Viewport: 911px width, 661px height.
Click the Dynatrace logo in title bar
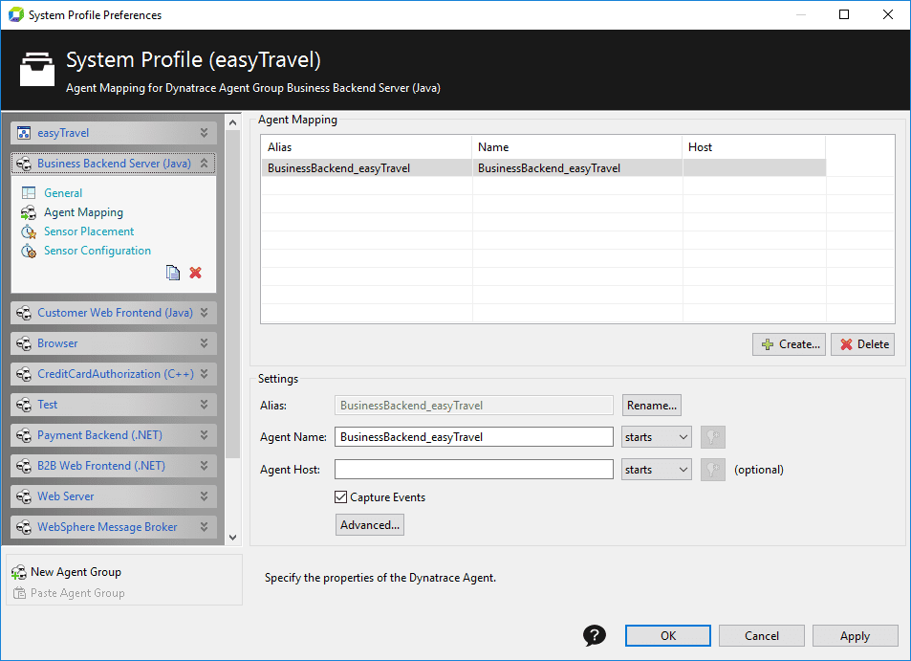point(16,14)
